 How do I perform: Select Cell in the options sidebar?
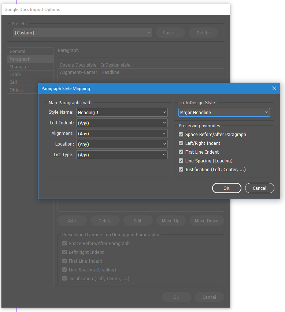[x=22, y=82]
